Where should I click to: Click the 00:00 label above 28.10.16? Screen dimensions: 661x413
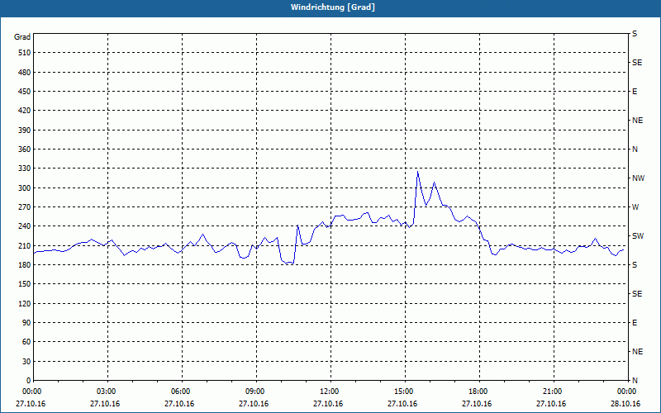point(627,392)
